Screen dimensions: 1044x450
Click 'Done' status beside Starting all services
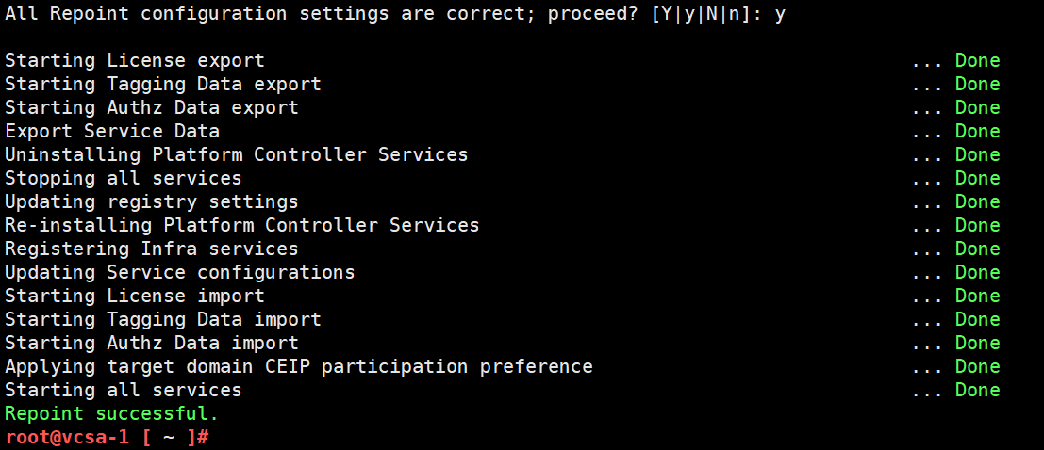977,390
